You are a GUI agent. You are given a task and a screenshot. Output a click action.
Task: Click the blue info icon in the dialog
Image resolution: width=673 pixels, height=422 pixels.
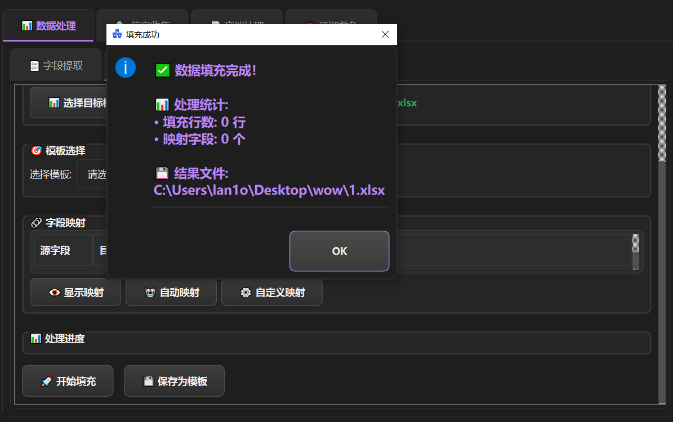126,68
